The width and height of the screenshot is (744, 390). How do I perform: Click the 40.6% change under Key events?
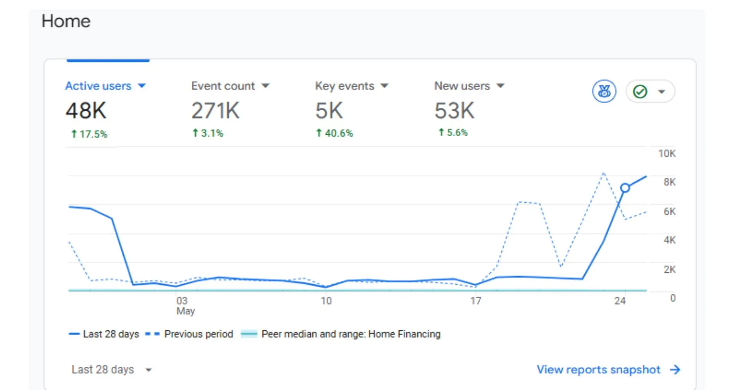coord(334,133)
